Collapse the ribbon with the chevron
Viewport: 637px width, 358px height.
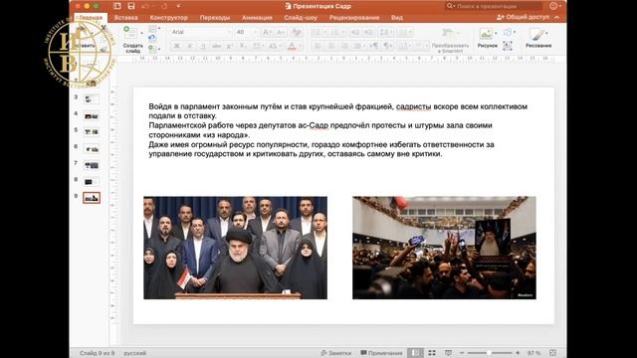pyautogui.click(x=557, y=17)
